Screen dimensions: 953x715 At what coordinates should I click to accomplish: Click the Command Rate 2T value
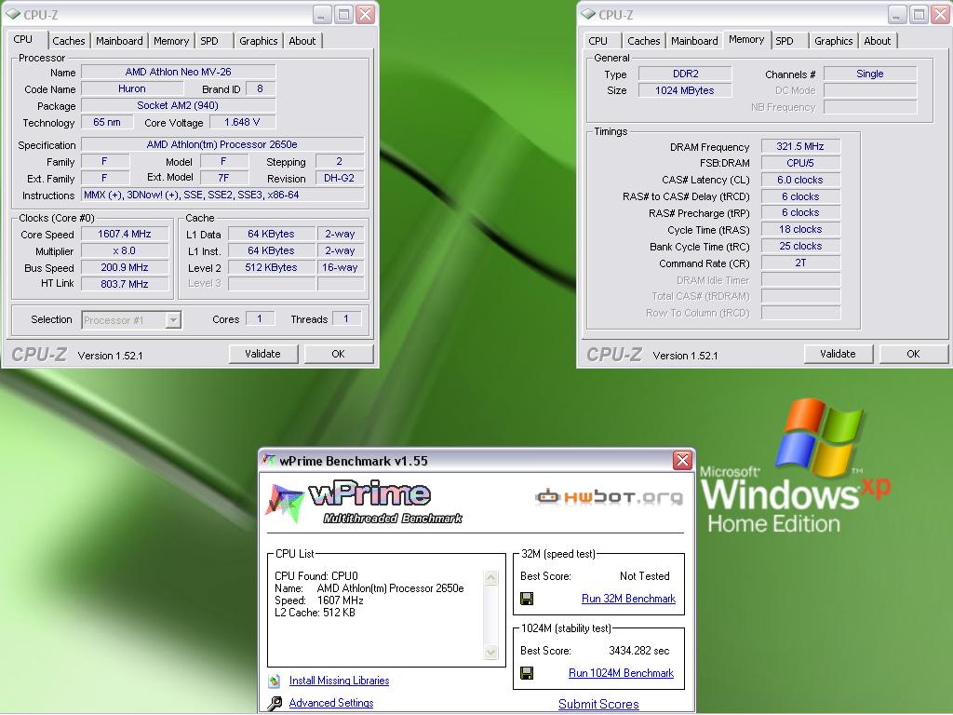(800, 263)
